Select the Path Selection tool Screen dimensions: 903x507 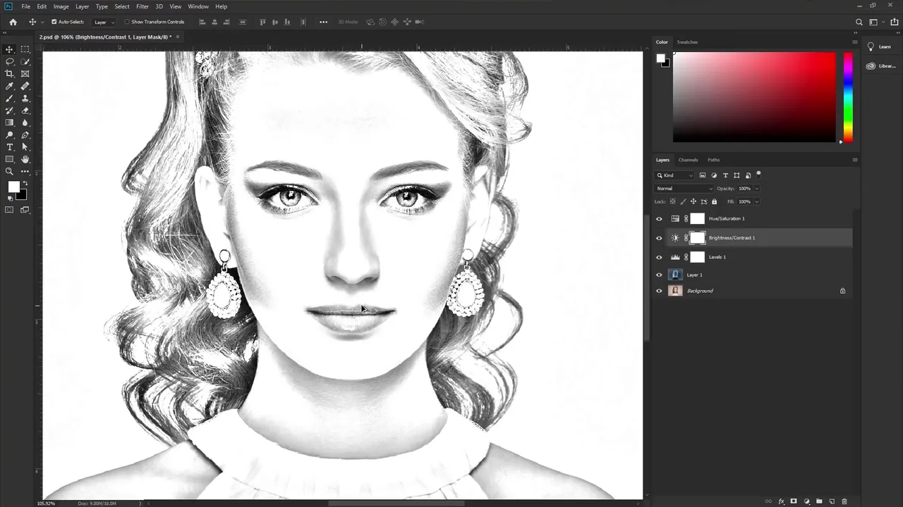(x=25, y=147)
